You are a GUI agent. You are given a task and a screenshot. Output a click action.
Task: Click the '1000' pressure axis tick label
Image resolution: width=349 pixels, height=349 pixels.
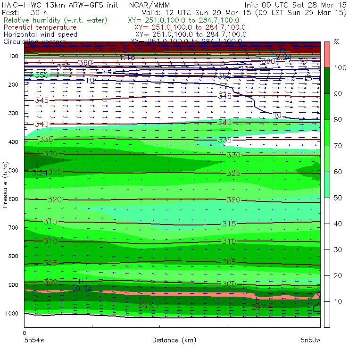[x=12, y=314]
